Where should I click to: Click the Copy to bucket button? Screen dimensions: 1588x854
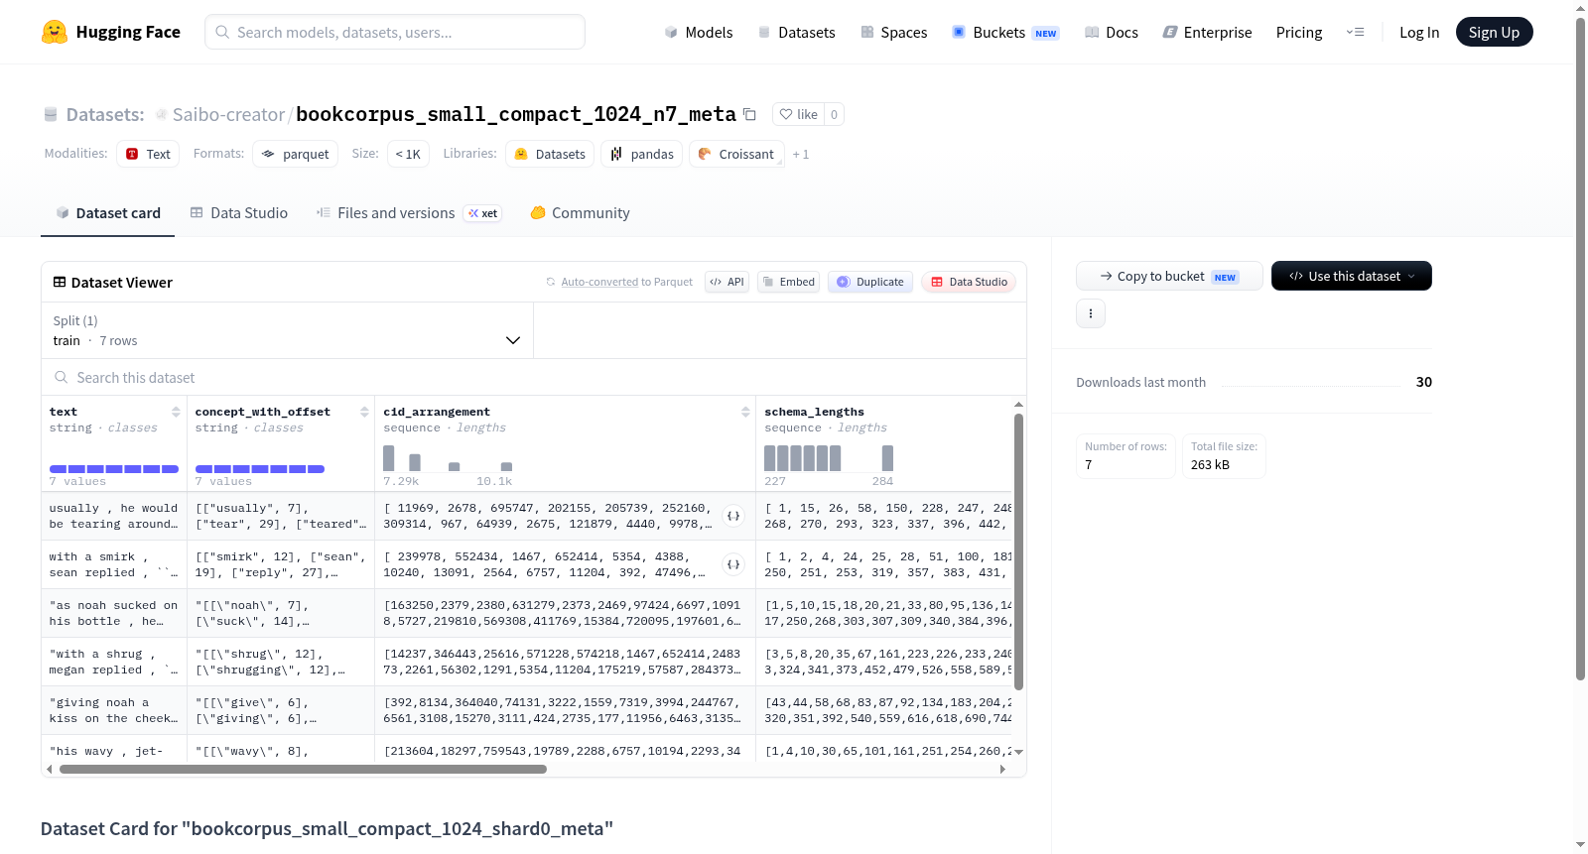(x=1169, y=276)
